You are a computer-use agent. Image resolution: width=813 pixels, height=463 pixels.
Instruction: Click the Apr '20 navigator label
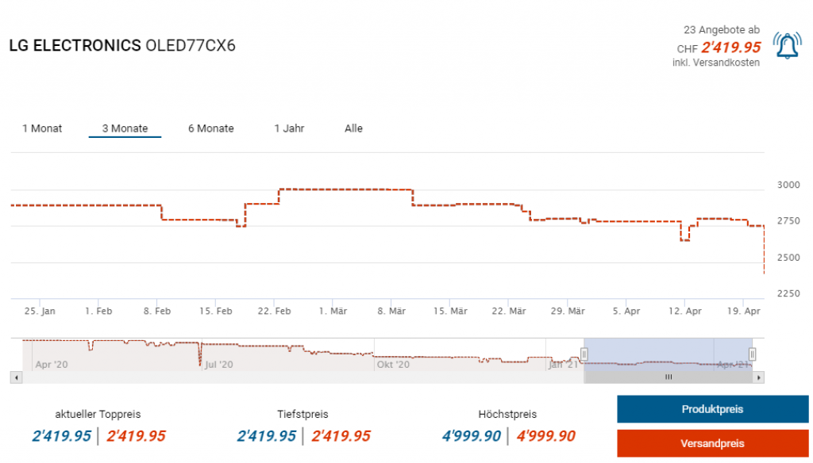click(52, 365)
